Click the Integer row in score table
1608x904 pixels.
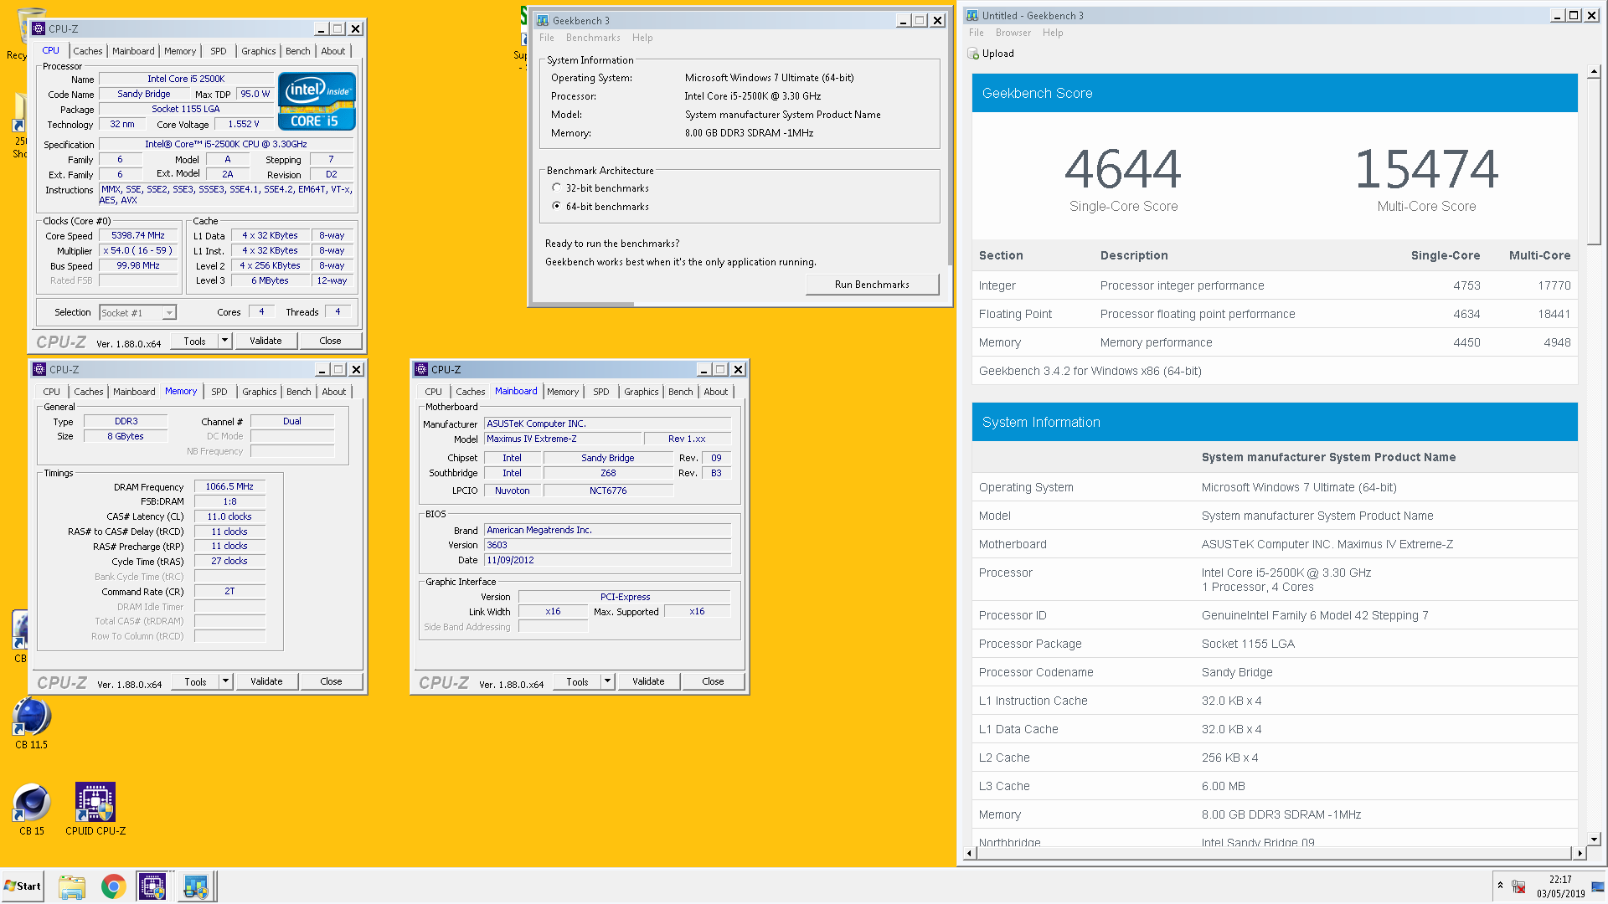point(1275,285)
